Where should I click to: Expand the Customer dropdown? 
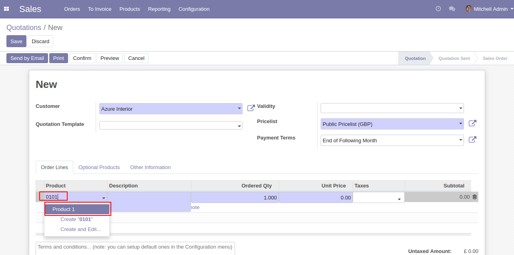(239, 109)
